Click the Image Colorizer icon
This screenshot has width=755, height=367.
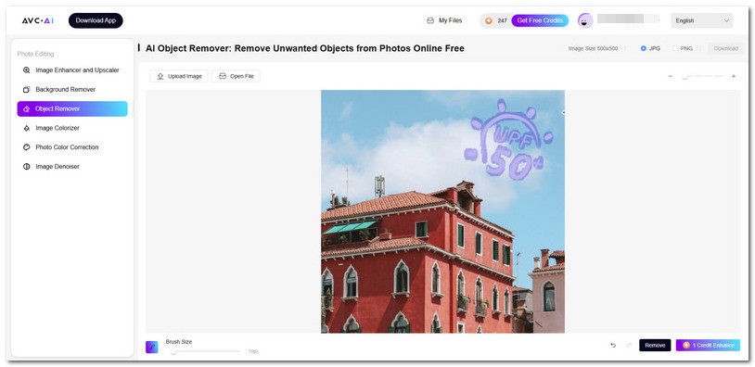[27, 128]
